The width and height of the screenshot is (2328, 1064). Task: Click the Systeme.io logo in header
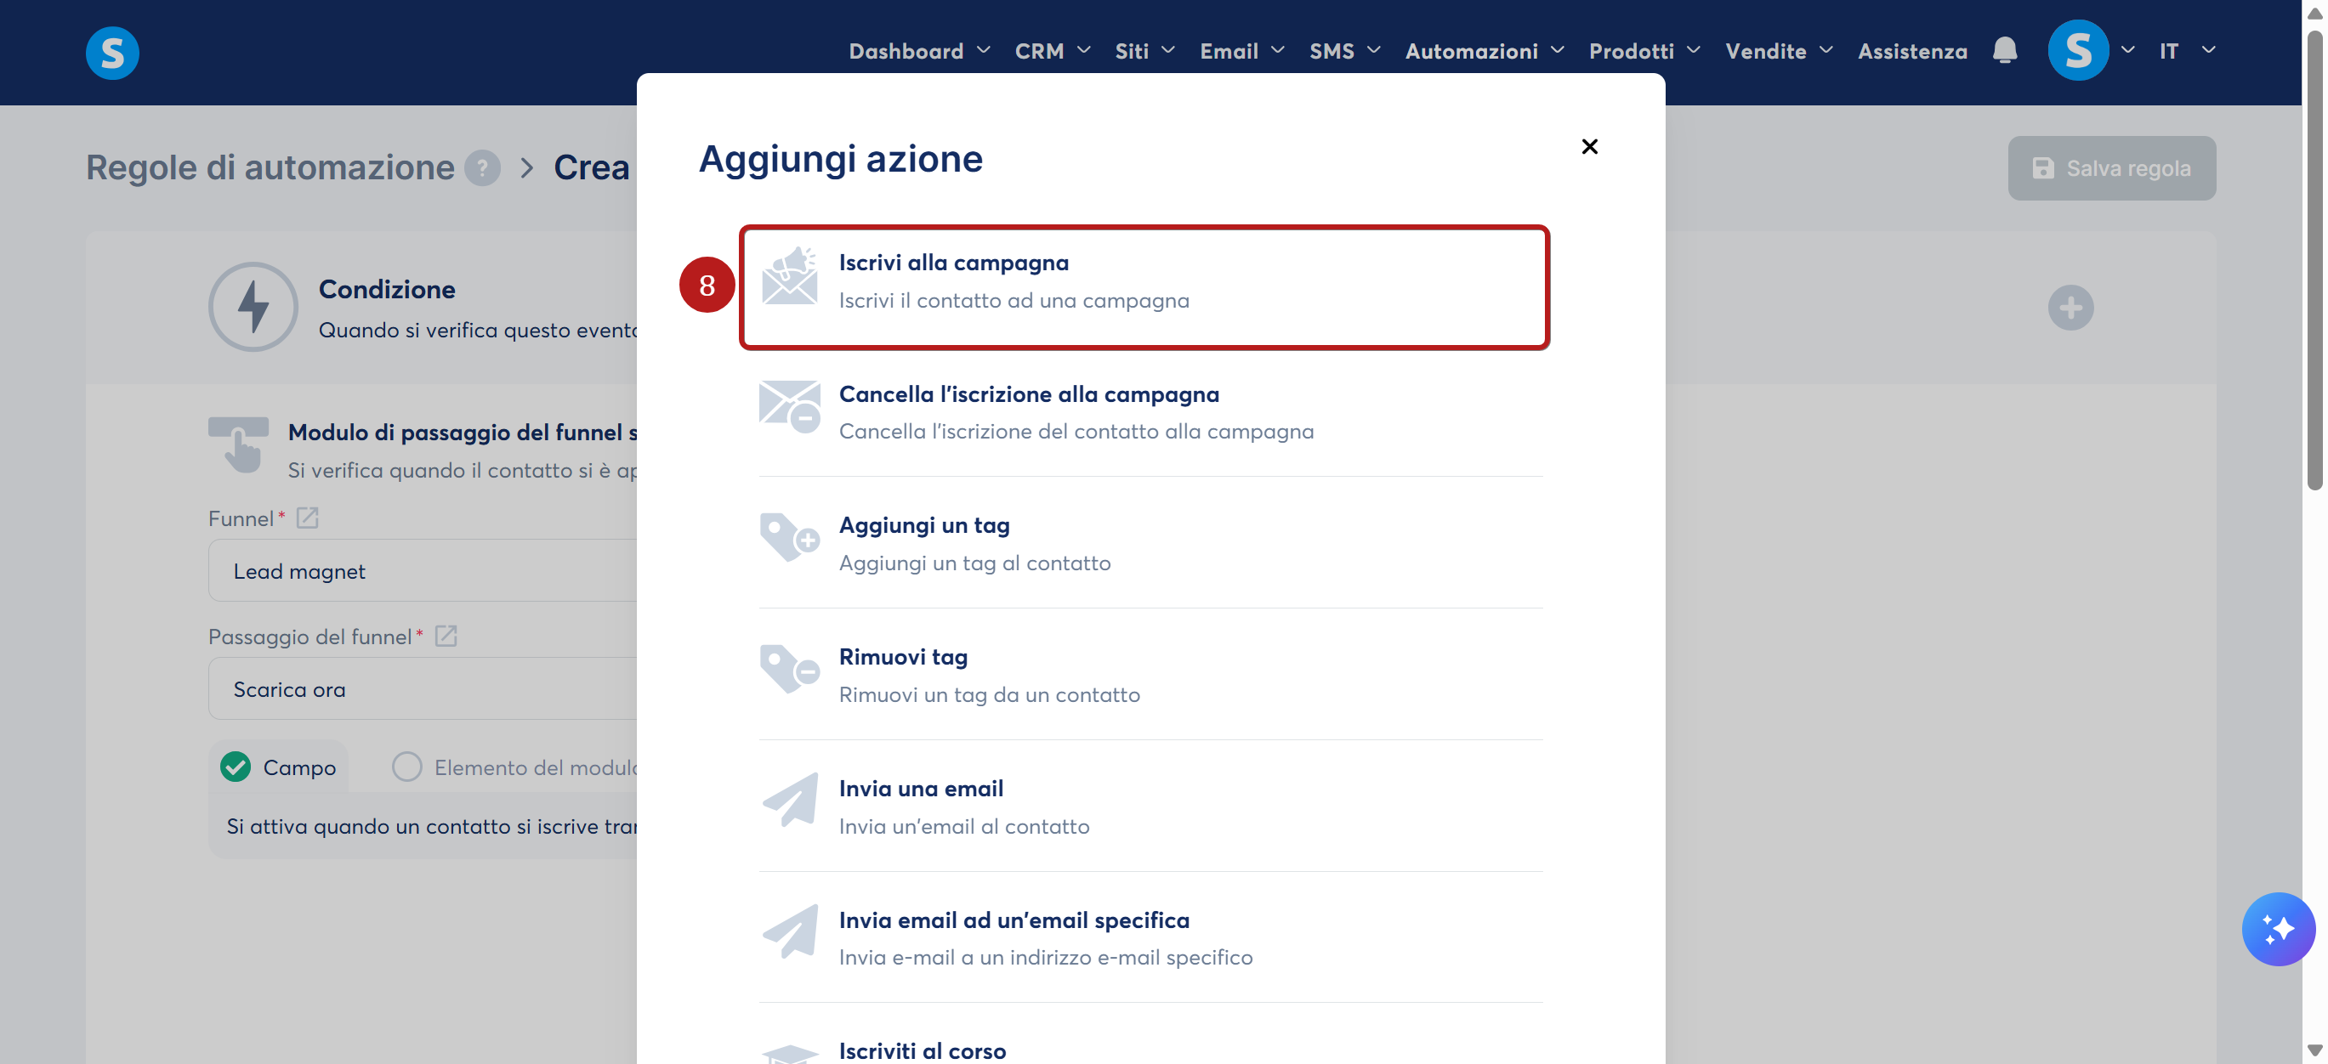[112, 53]
